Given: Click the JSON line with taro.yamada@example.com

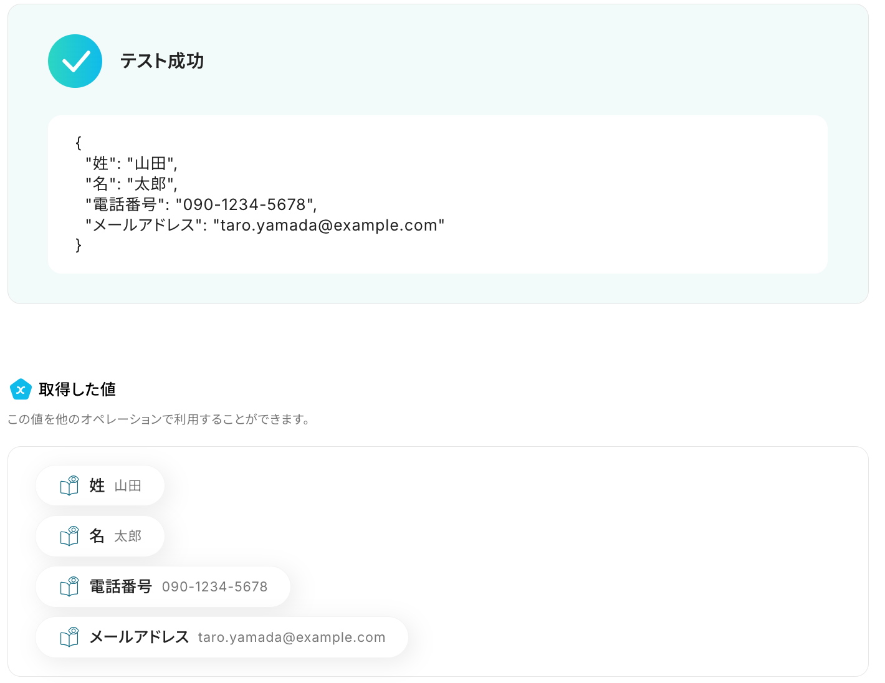Looking at the screenshot, I should click(x=265, y=225).
